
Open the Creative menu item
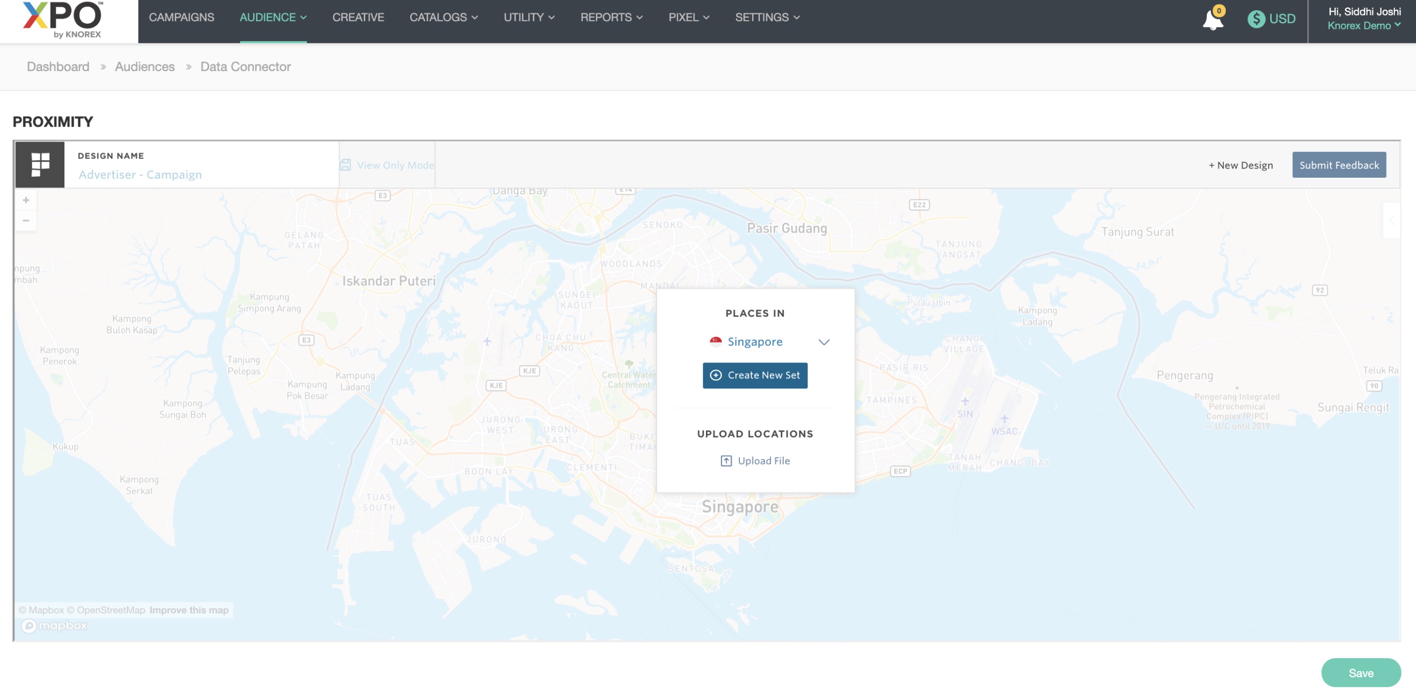coord(358,17)
